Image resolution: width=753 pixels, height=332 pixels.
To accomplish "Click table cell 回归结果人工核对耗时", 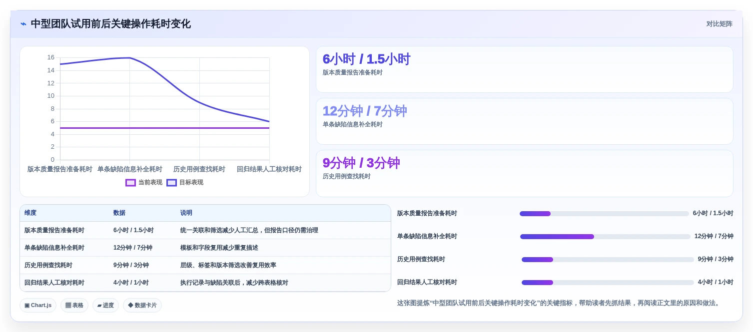I will click(x=54, y=283).
